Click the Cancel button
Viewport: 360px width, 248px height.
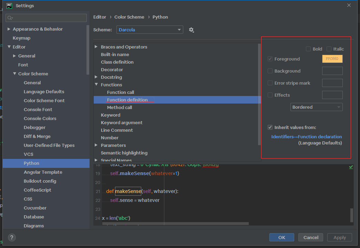click(x=311, y=237)
